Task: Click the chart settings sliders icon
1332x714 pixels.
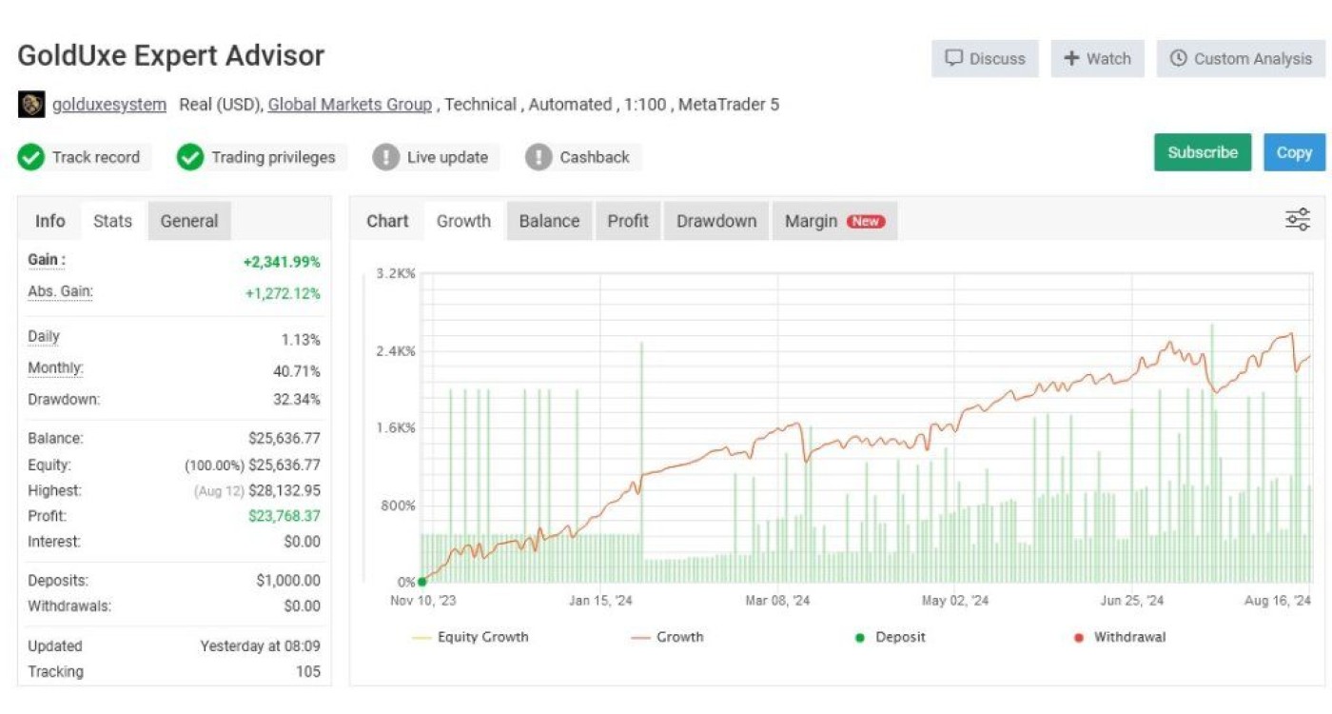Action: tap(1297, 220)
